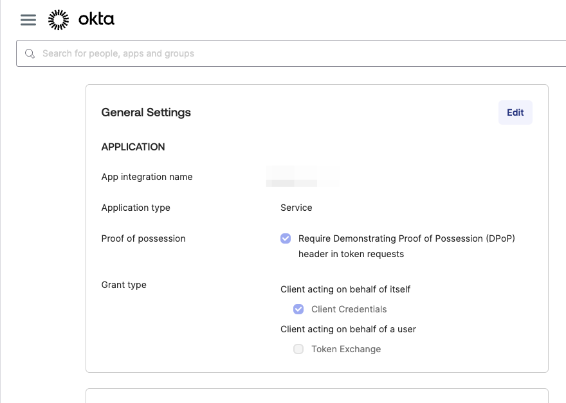Viewport: 566px width, 403px height.
Task: Click the APPLICATION section header
Action: (133, 147)
